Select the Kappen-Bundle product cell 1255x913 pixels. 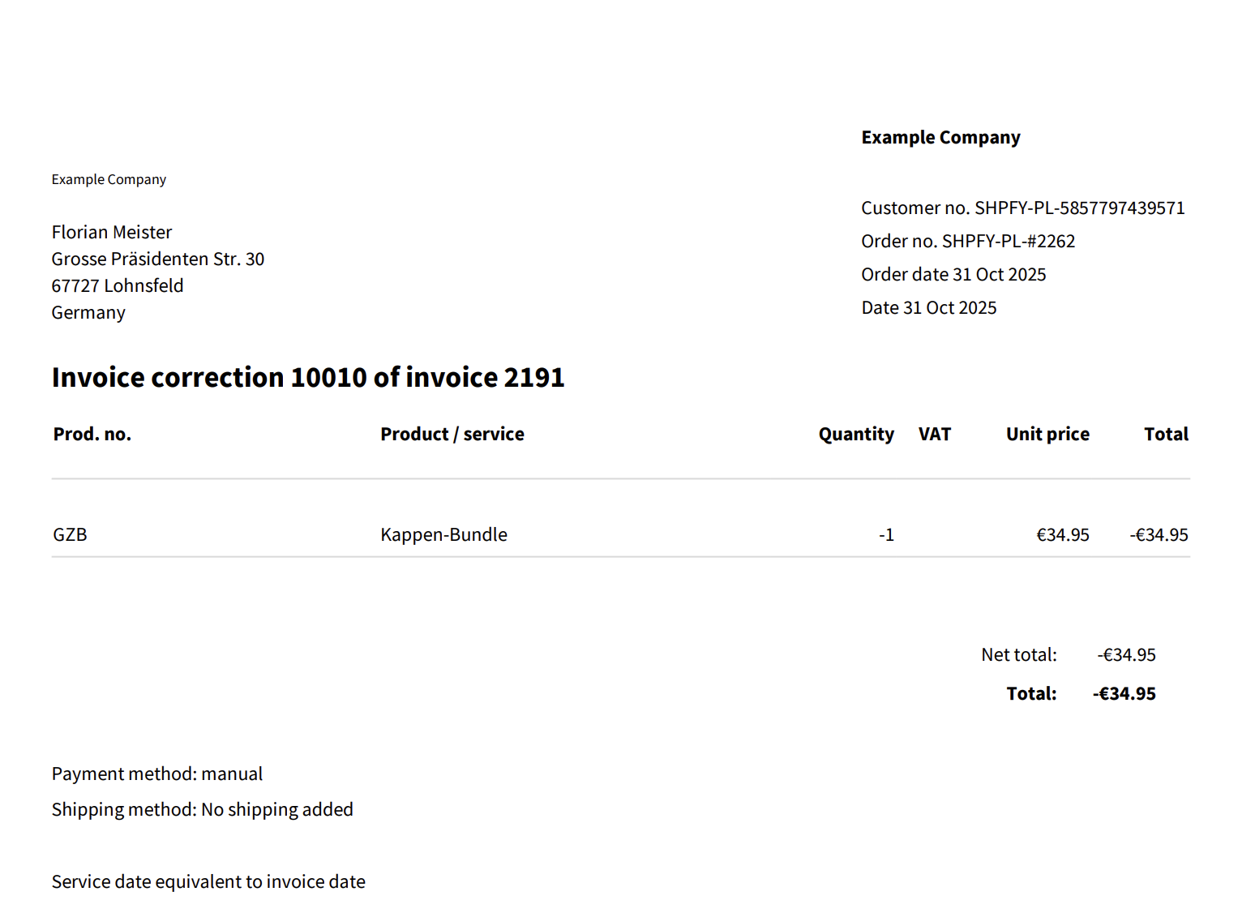click(x=443, y=535)
